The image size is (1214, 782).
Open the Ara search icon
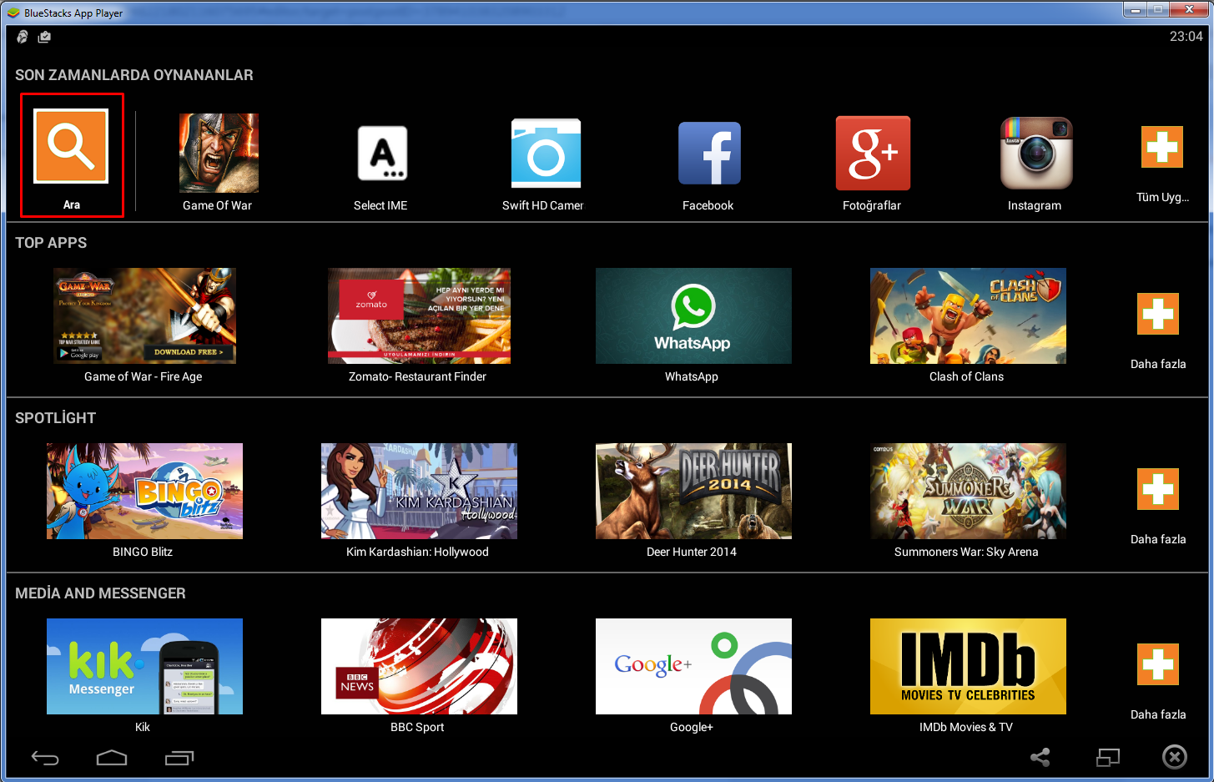coord(71,146)
